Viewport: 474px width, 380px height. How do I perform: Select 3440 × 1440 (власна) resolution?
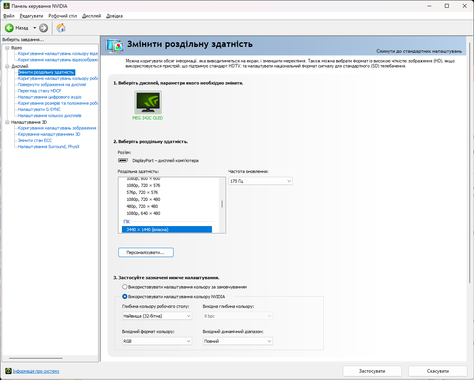point(167,230)
